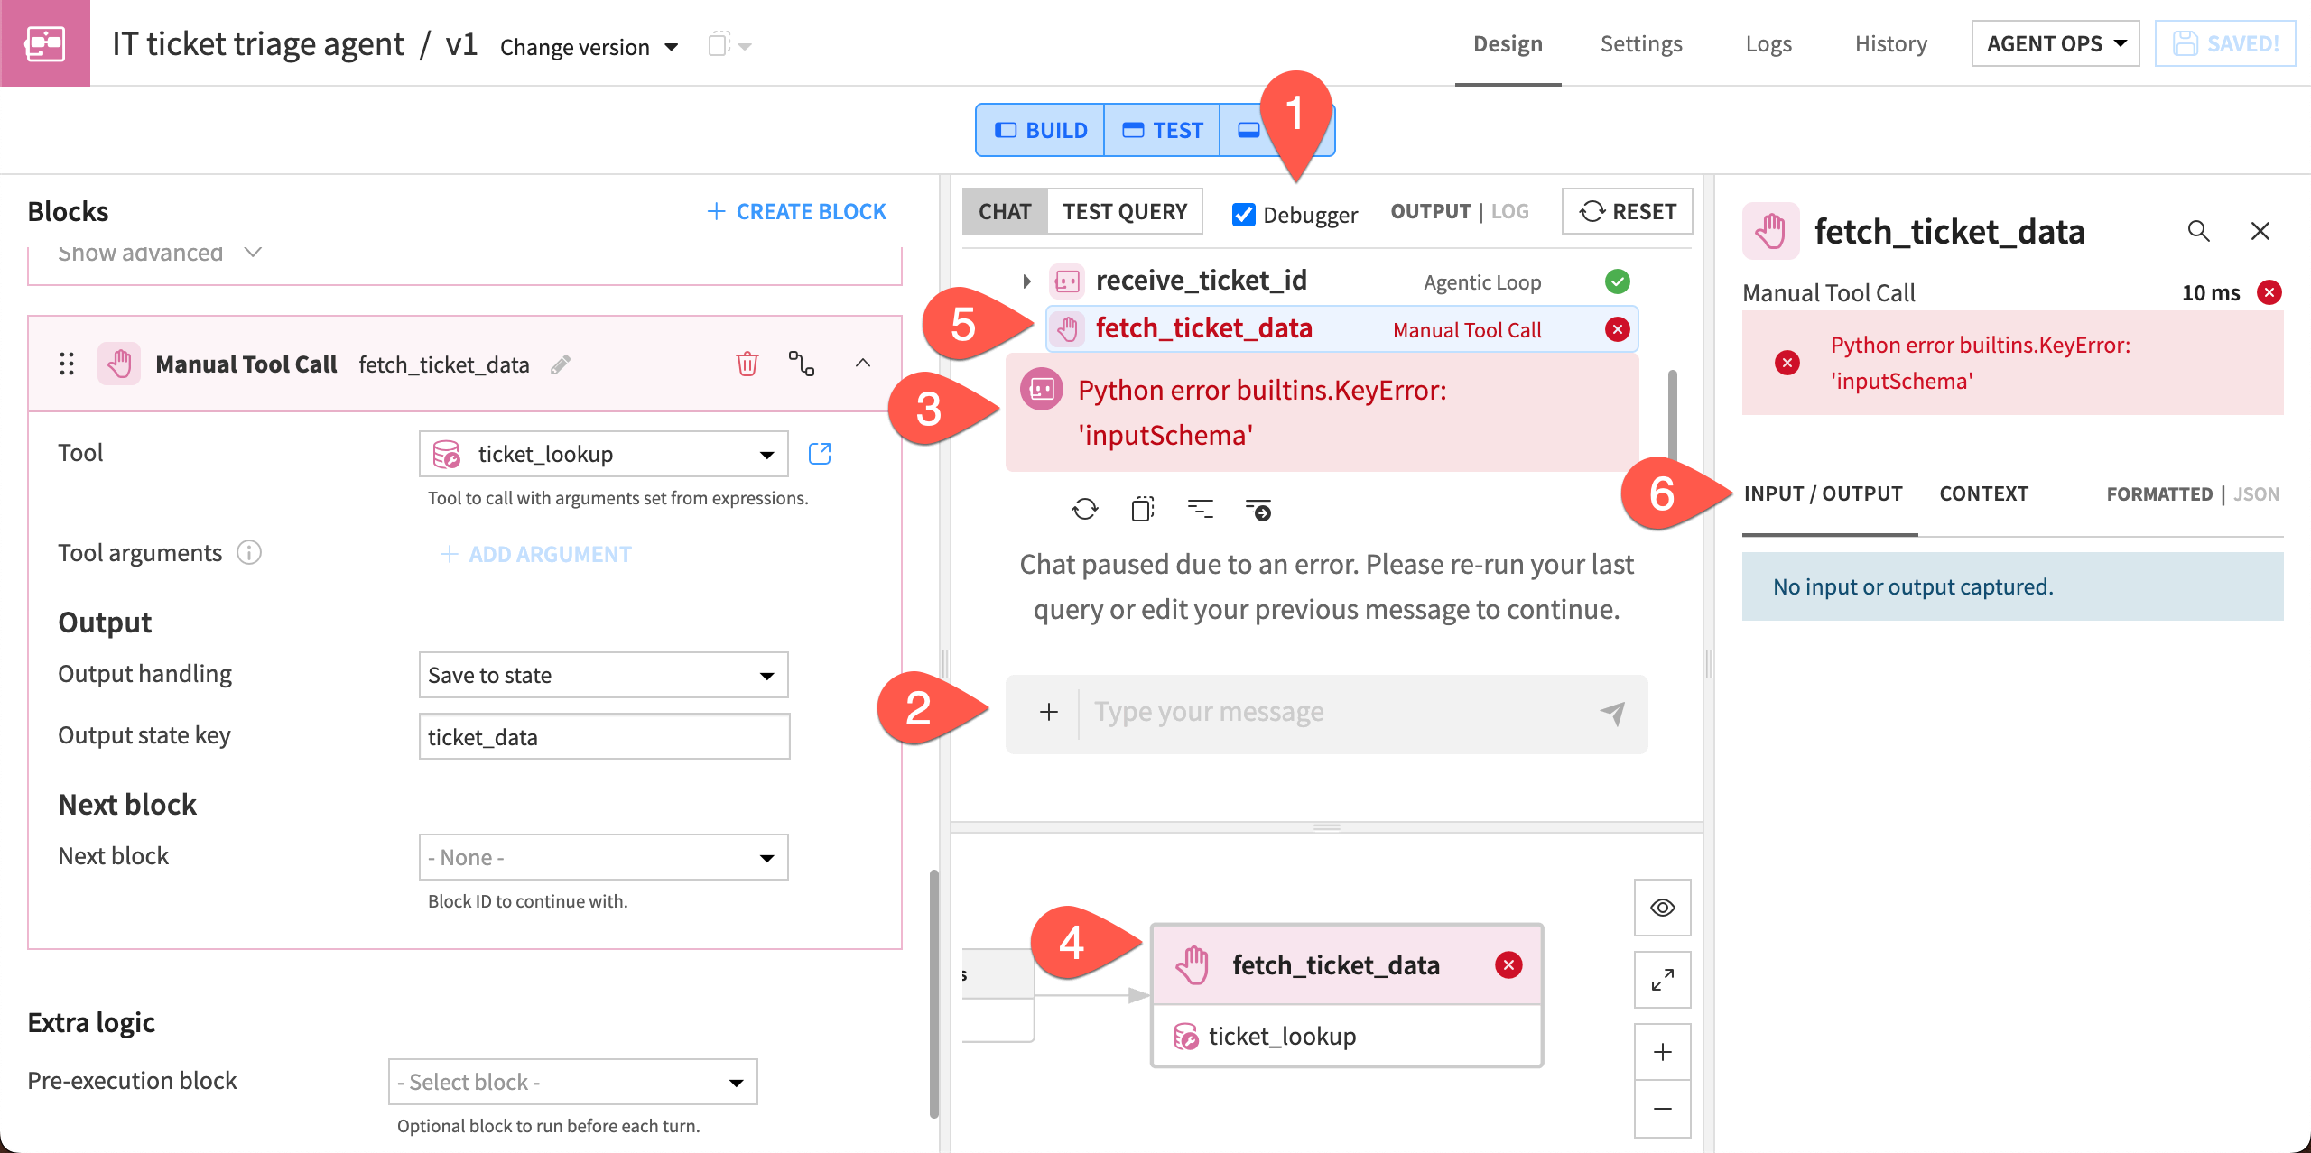Expand the receive_ticket_id trace row
Screen dimensions: 2311x1153
point(1026,281)
